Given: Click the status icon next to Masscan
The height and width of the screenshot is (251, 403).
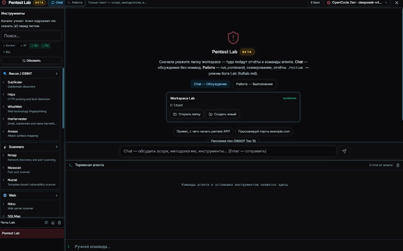Looking at the screenshot, I should pos(3,168).
